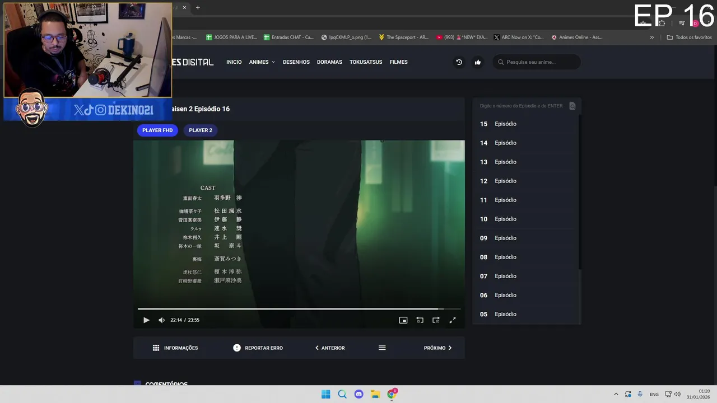Open the FILMES section
This screenshot has width=717, height=403.
coord(399,62)
